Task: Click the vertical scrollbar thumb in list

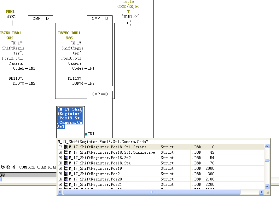Action: coord(267,160)
